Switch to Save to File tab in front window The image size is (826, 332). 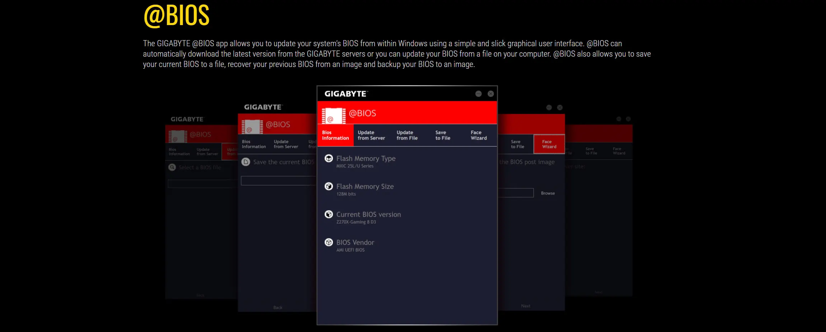point(443,135)
